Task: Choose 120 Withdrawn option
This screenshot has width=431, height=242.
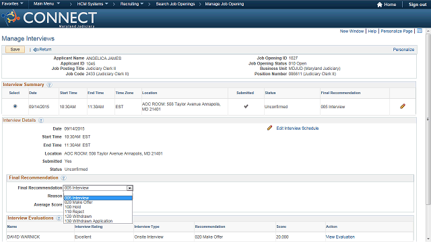Action: pyautogui.click(x=98, y=216)
